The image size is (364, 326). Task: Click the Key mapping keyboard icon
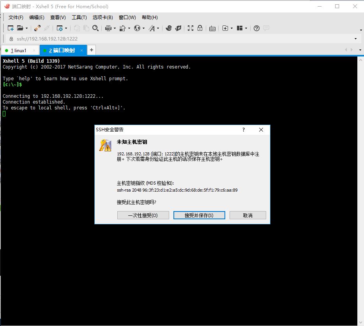click(x=212, y=28)
